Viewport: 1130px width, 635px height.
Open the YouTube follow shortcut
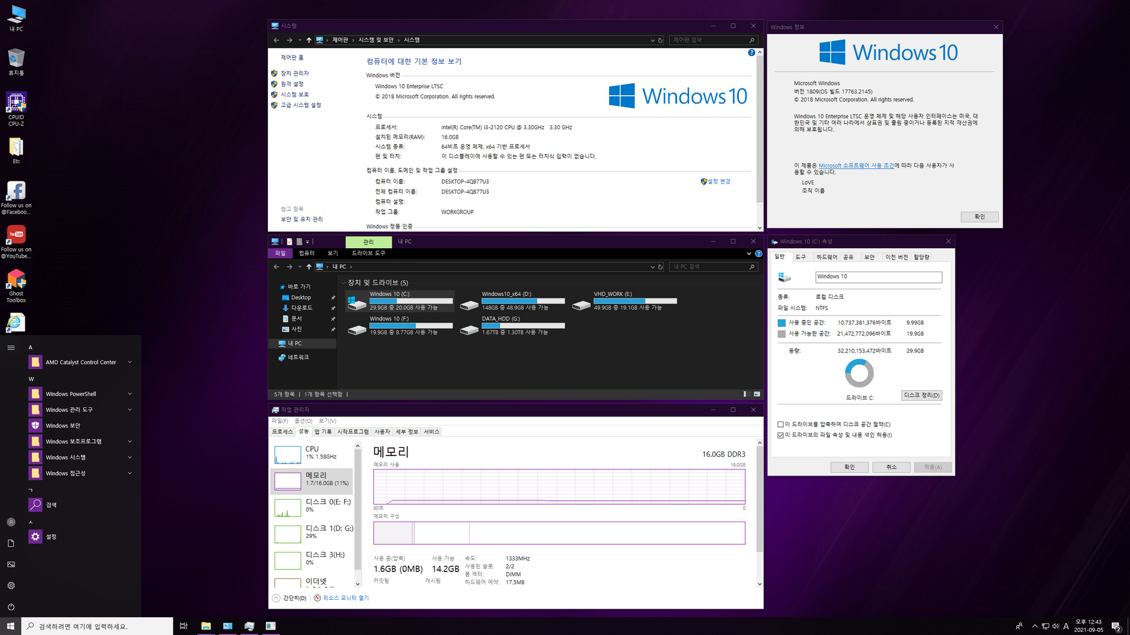[x=16, y=242]
